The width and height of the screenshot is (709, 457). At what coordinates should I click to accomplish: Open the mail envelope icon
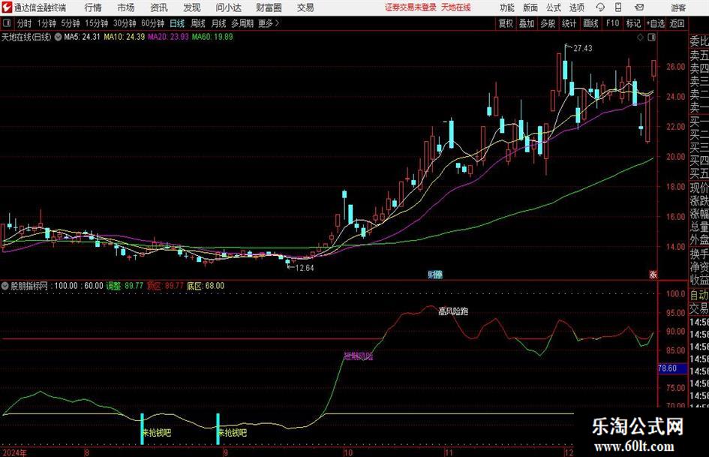click(x=639, y=8)
